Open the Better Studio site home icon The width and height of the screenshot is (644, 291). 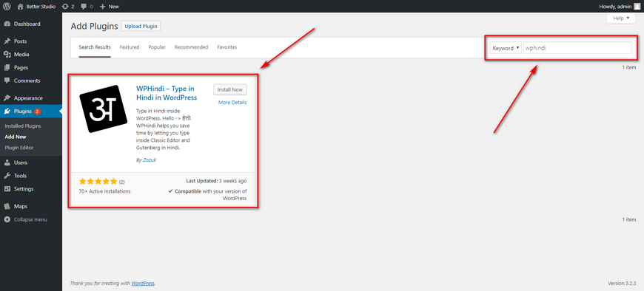tap(21, 6)
